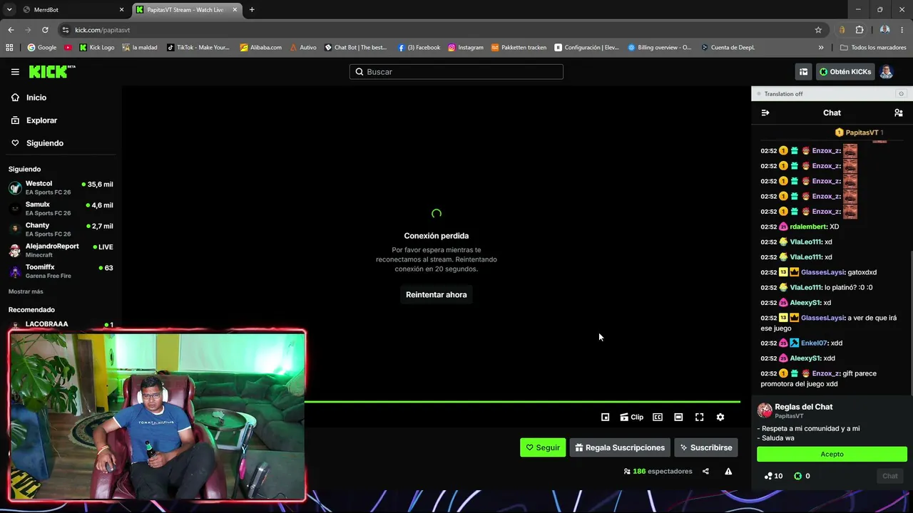The width and height of the screenshot is (913, 513).
Task: Open chat users list icon
Action: pyautogui.click(x=898, y=113)
